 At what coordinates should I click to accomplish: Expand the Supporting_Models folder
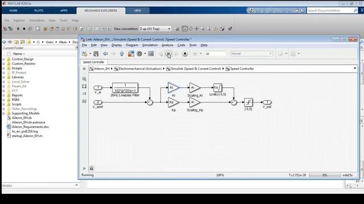[4, 113]
